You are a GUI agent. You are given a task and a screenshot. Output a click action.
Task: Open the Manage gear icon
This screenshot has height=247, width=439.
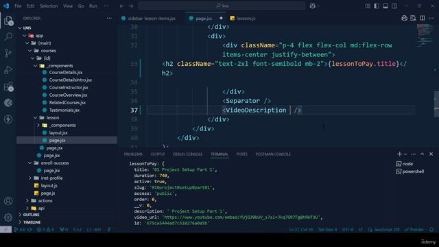(8, 217)
